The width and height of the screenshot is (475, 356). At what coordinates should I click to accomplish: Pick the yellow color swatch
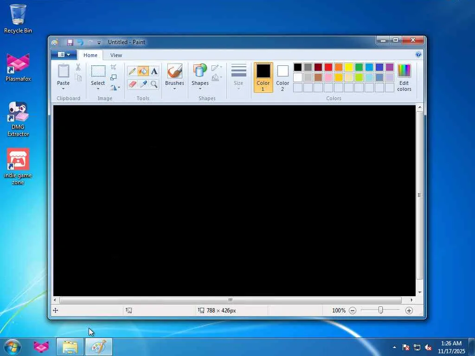[x=349, y=67]
